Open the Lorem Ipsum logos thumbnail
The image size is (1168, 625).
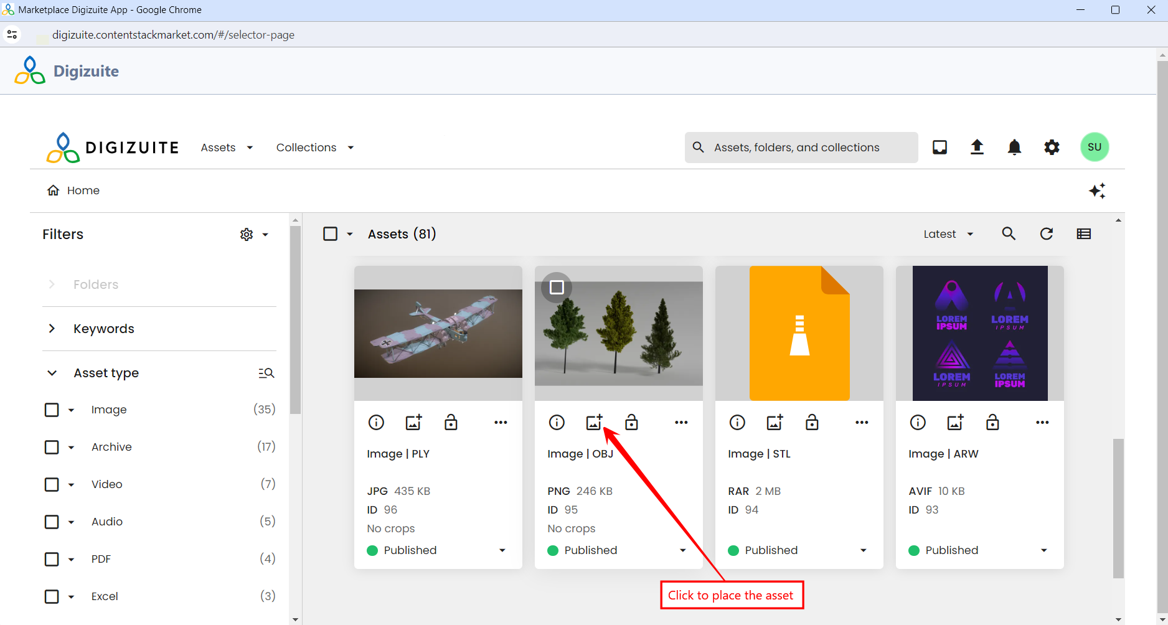click(980, 333)
